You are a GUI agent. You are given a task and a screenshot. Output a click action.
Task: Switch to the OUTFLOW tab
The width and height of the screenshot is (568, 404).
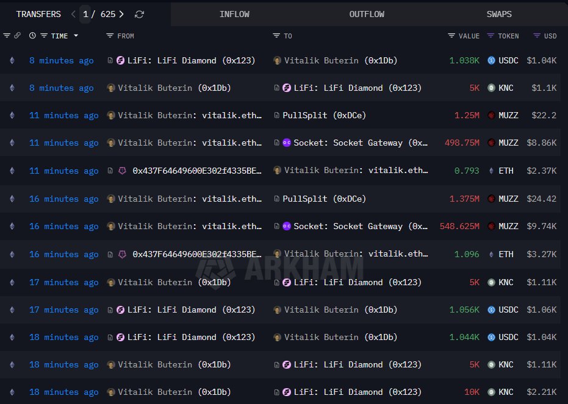tap(367, 14)
